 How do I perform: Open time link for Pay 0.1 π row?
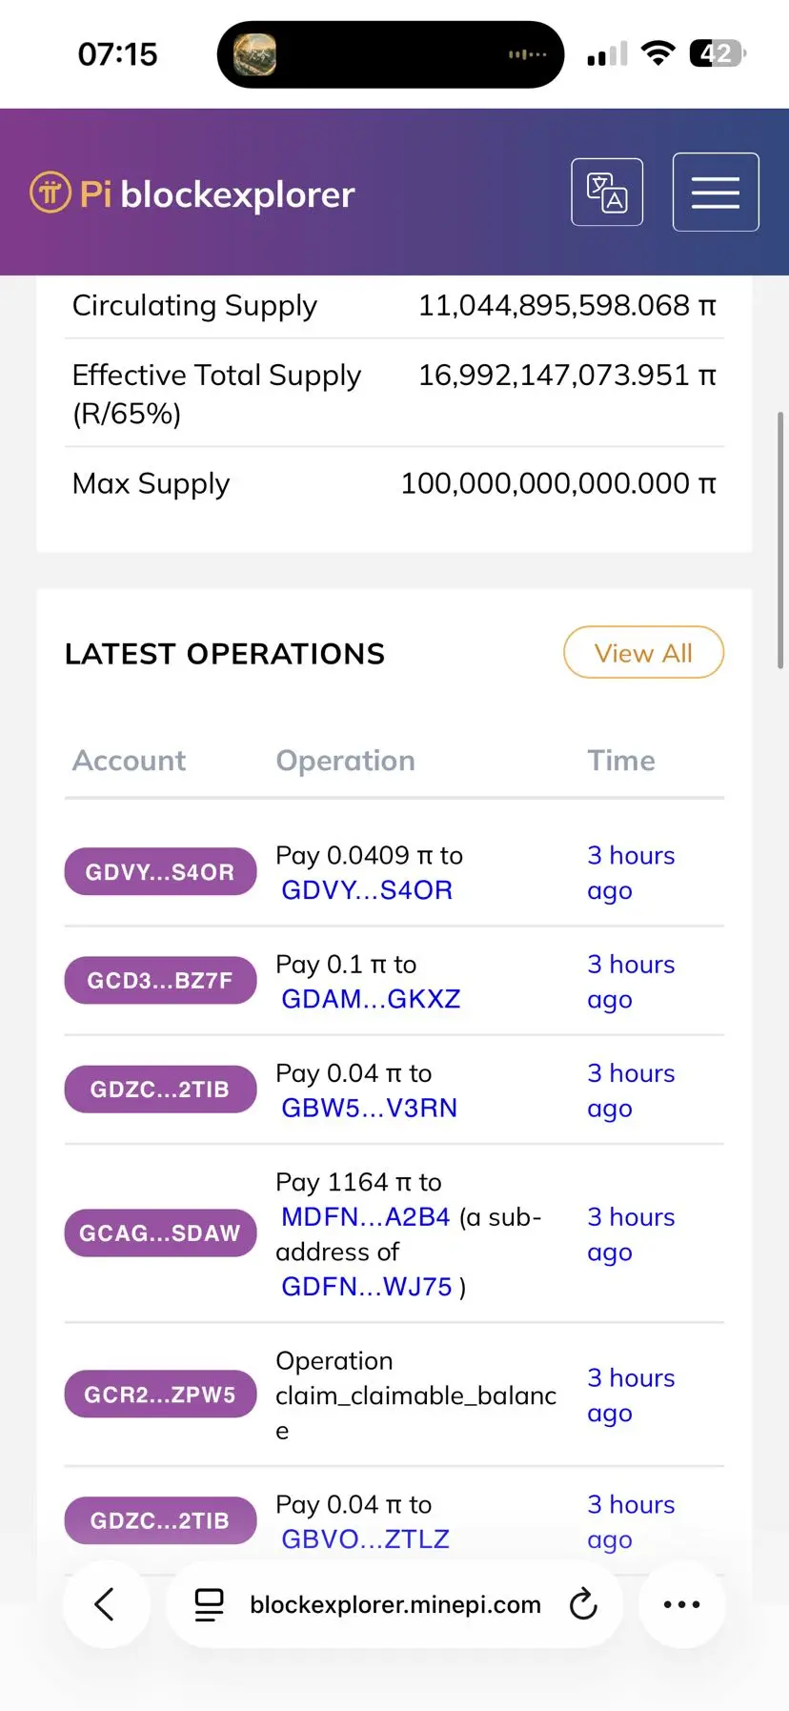point(631,981)
